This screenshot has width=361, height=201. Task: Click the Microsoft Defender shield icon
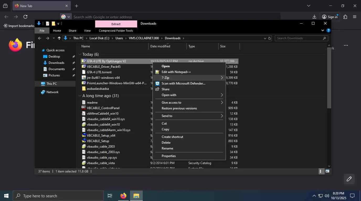click(x=157, y=83)
